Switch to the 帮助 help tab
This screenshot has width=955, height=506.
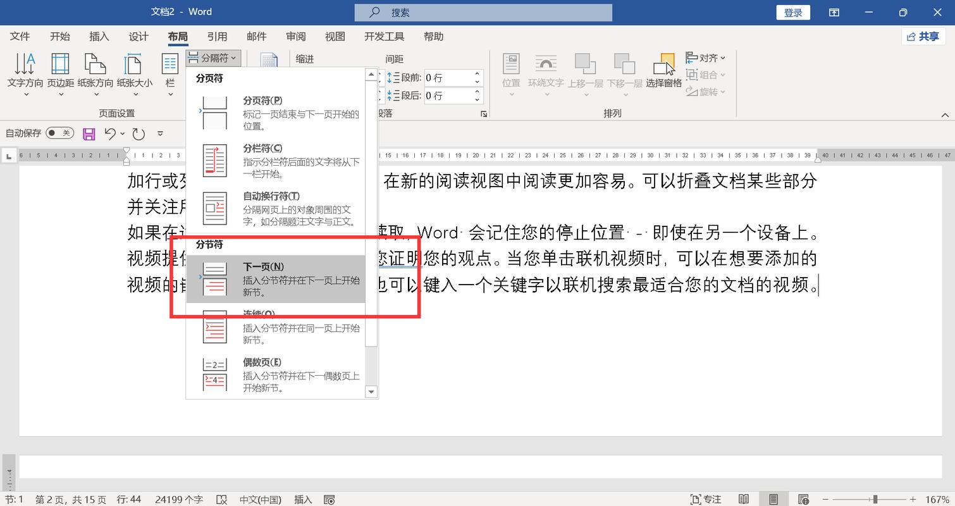(433, 37)
